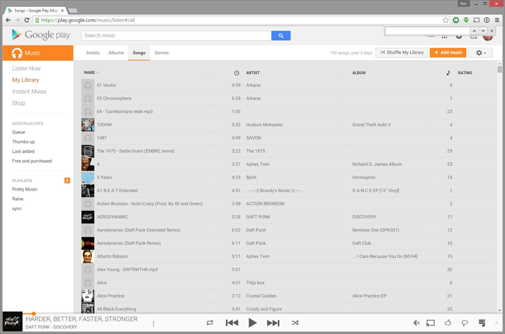Click find bar next result arrow
Screen dimensions: 505x334
click(483, 31)
